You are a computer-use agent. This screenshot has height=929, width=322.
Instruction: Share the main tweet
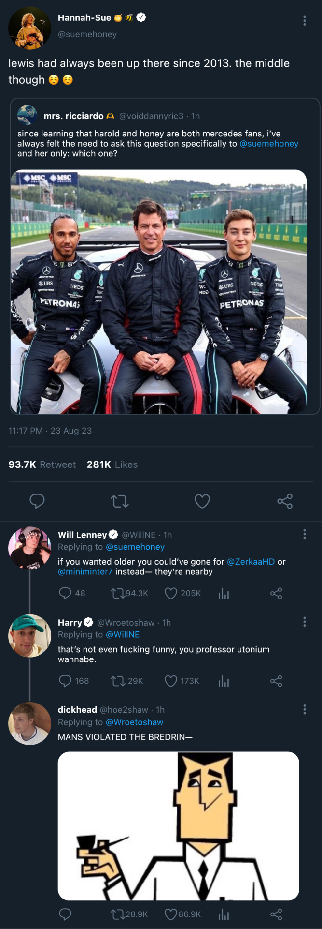click(x=285, y=501)
